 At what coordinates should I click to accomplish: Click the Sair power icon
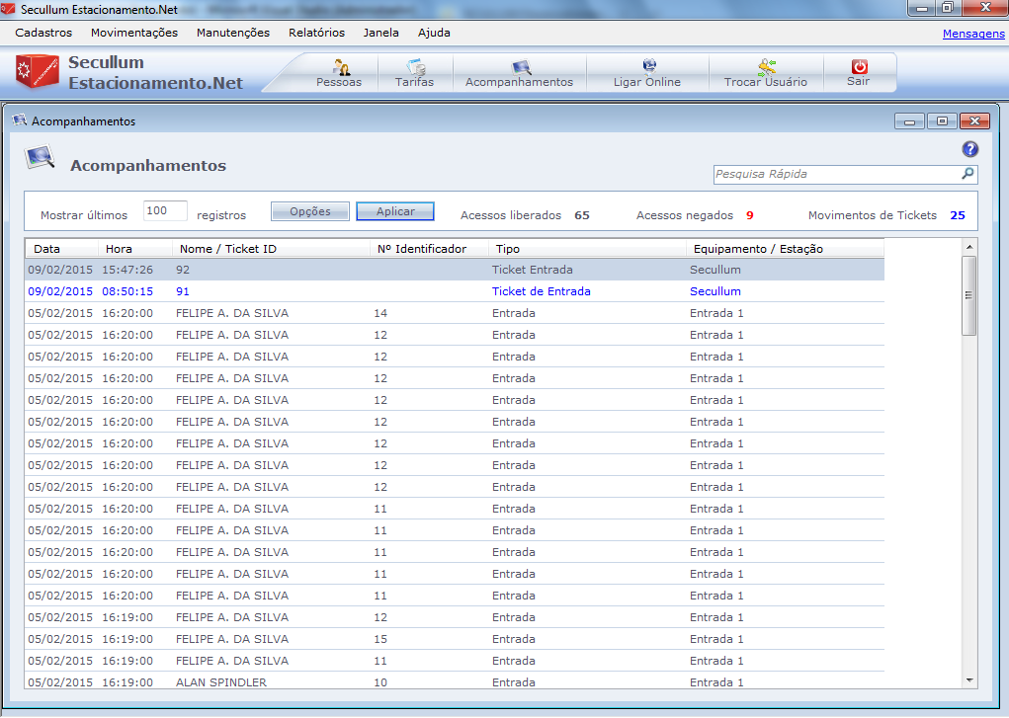859,66
